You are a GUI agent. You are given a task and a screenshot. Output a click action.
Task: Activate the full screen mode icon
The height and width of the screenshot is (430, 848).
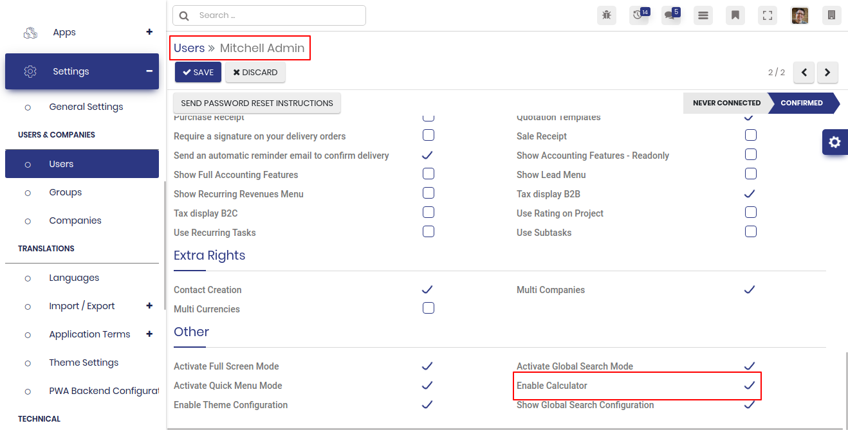point(768,15)
